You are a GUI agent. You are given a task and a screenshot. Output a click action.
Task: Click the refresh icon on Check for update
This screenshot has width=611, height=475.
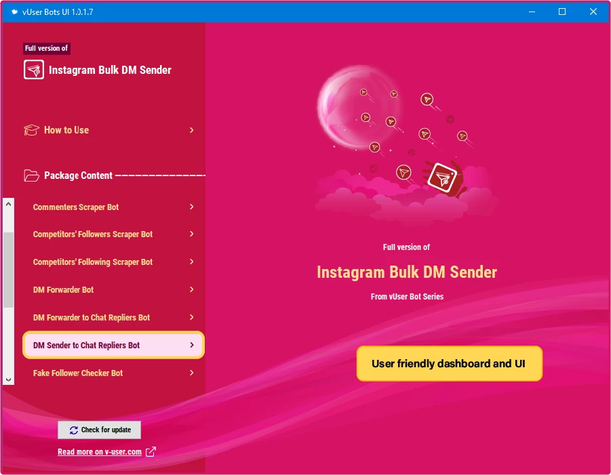click(74, 430)
